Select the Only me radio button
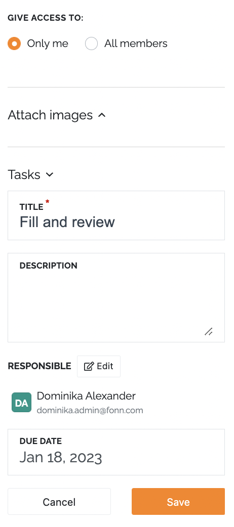The height and width of the screenshot is (527, 234). [x=14, y=43]
